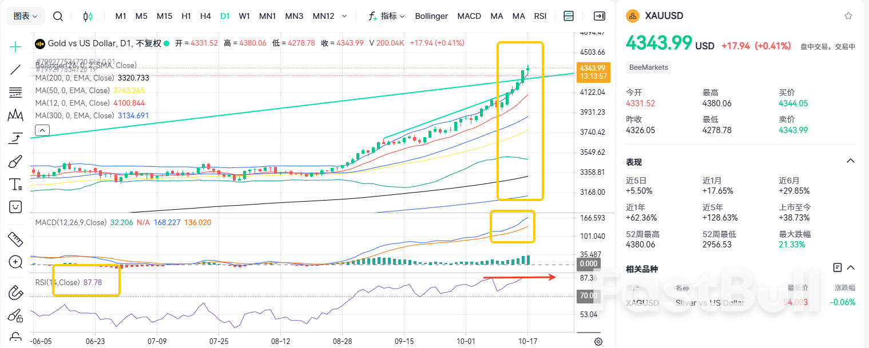Open the symbol search magnifier
869x348 pixels.
click(x=58, y=16)
